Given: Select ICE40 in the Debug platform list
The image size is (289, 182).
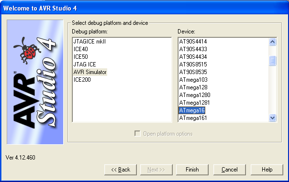Looking at the screenshot, I should 81,49.
